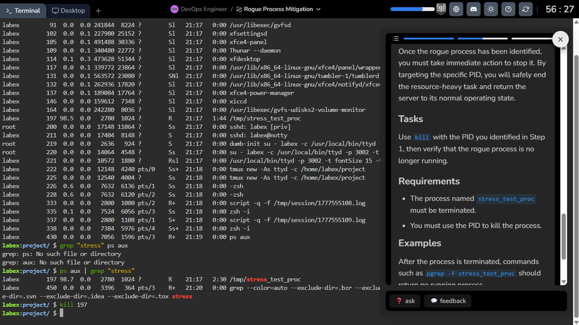Click the stress_test_proc code chip
Viewport: 579px width, 325px height.
[x=506, y=199]
